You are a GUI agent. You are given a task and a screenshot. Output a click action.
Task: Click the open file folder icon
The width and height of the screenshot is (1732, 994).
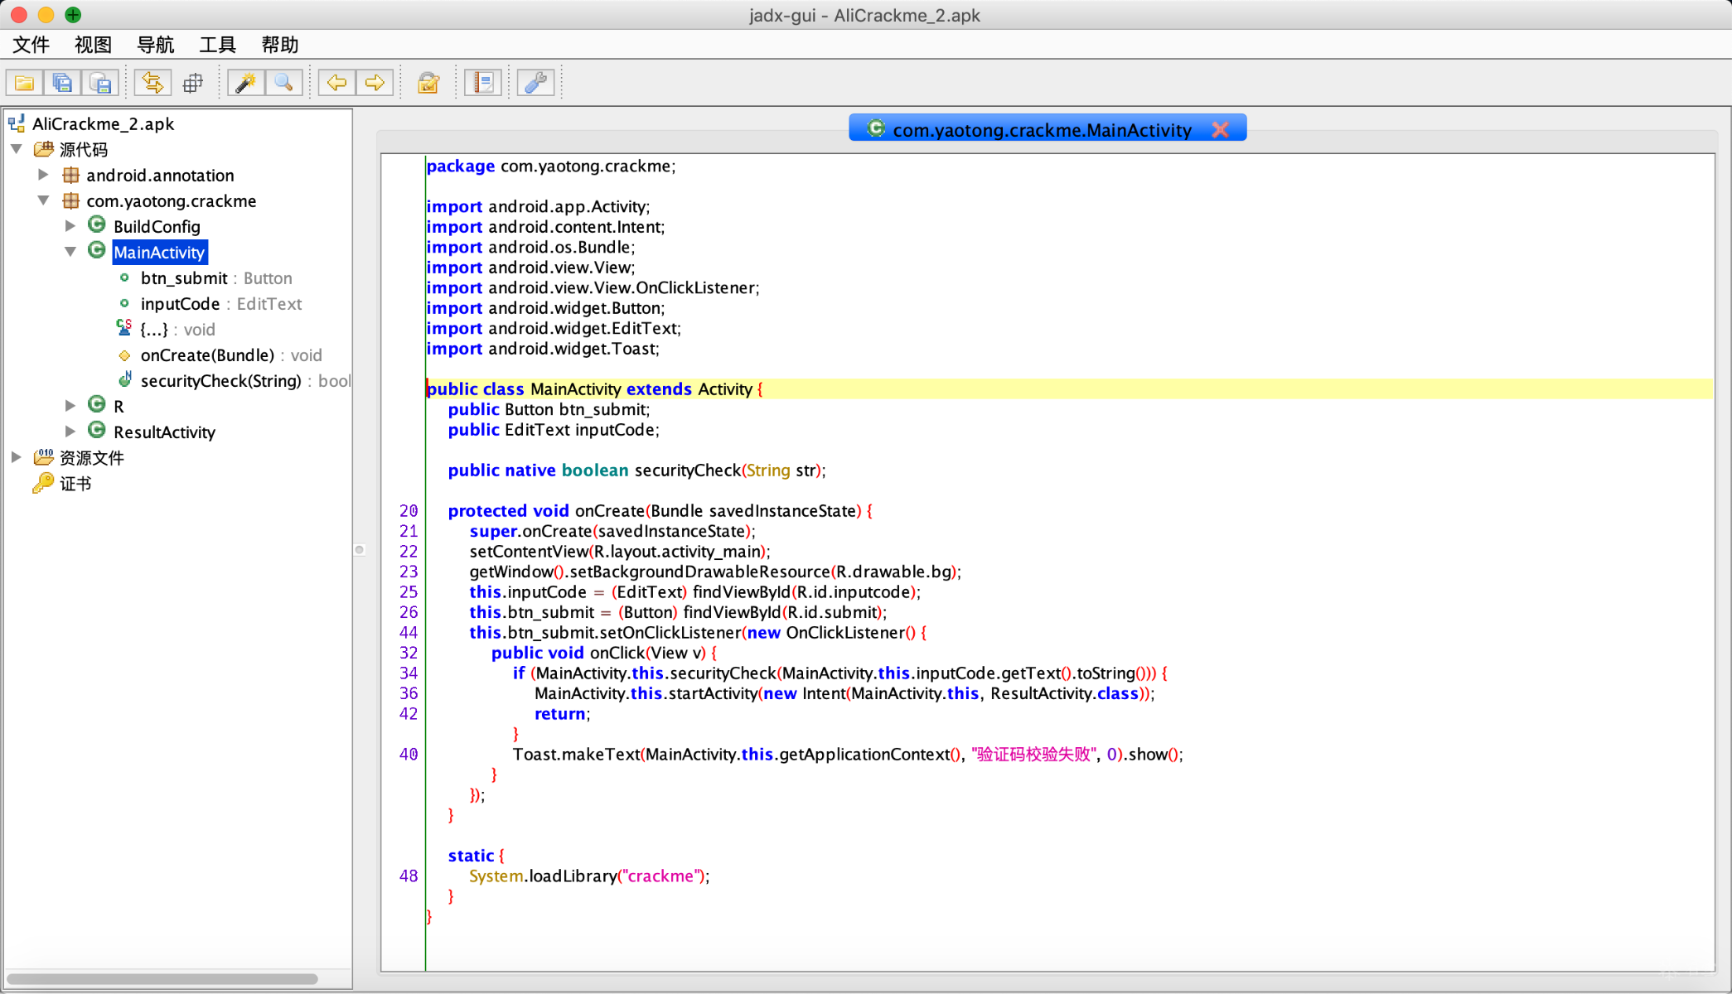tap(24, 83)
